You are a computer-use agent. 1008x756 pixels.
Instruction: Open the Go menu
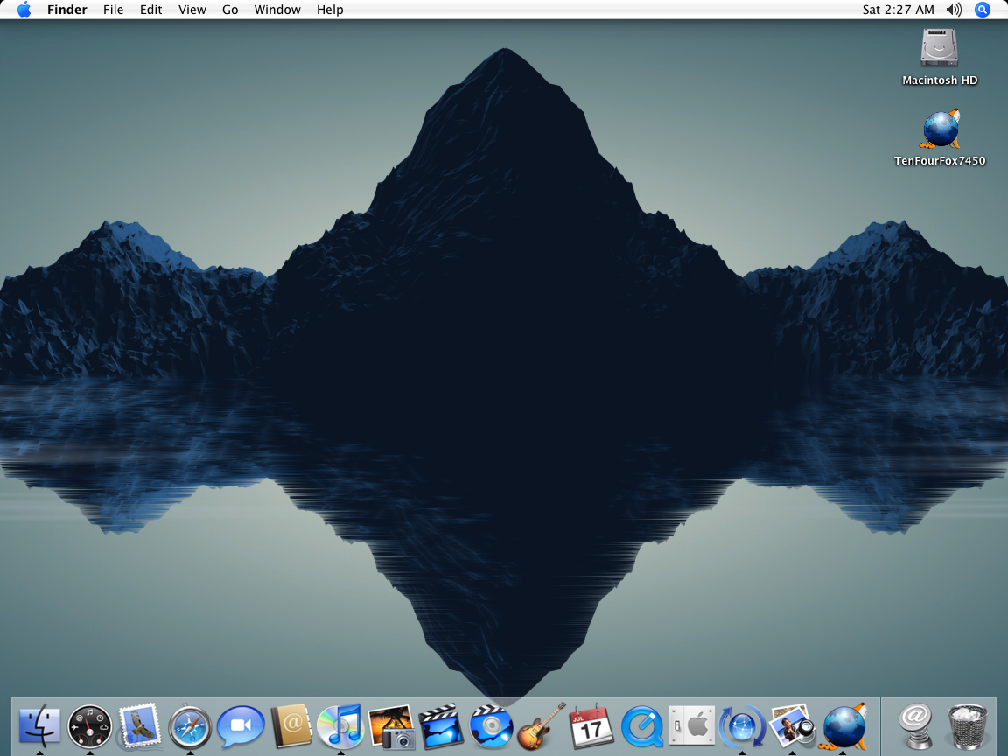pyautogui.click(x=230, y=10)
